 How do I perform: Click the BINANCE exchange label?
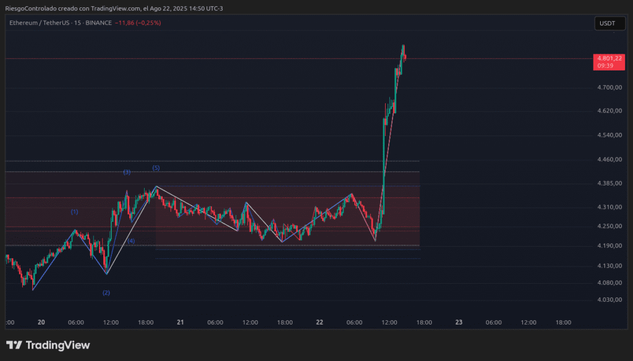pyautogui.click(x=99, y=23)
